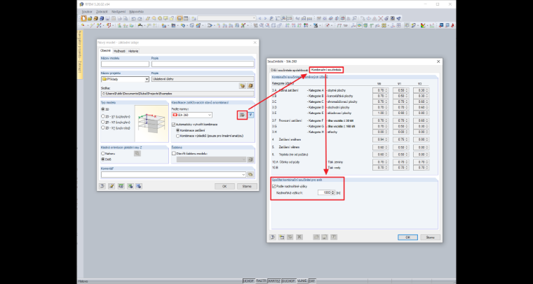Click second project folder icon above folder path
533x284 pixels.
coord(250,86)
